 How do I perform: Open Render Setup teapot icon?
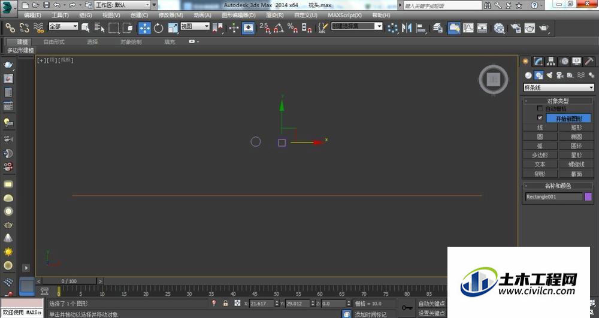tap(516, 28)
